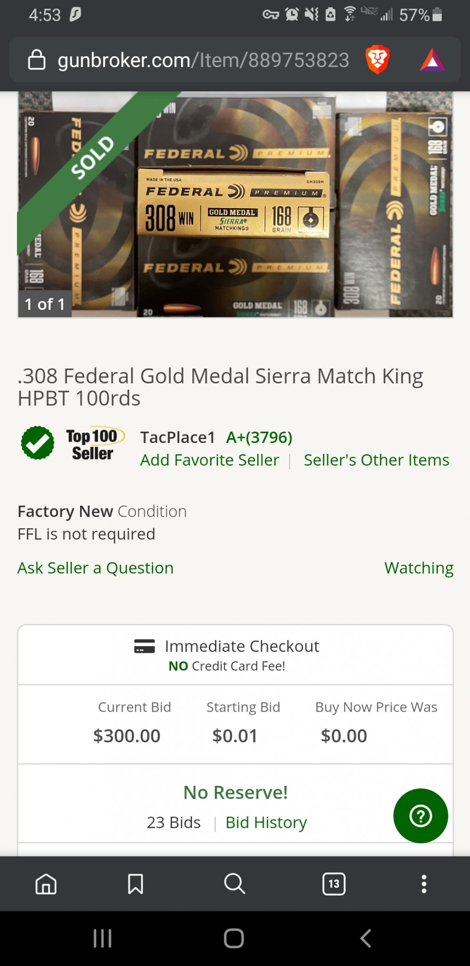Open Seller's Other Items link
Image resolution: width=470 pixels, height=966 pixels.
376,460
